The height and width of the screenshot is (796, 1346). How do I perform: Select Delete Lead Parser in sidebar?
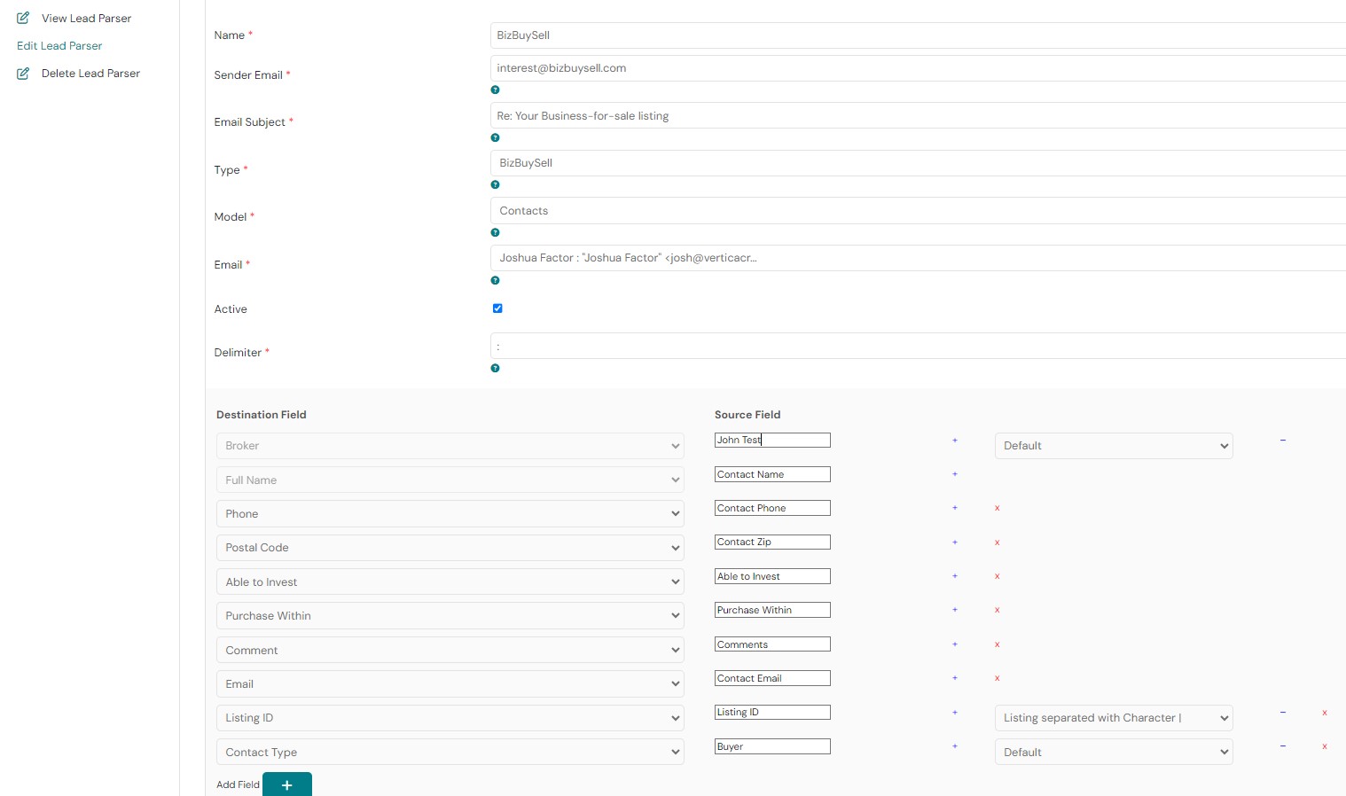pyautogui.click(x=90, y=74)
